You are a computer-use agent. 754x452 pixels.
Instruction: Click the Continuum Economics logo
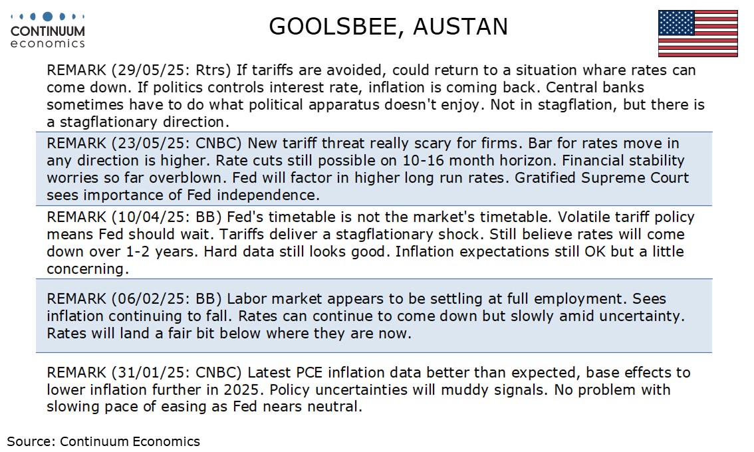(x=48, y=30)
